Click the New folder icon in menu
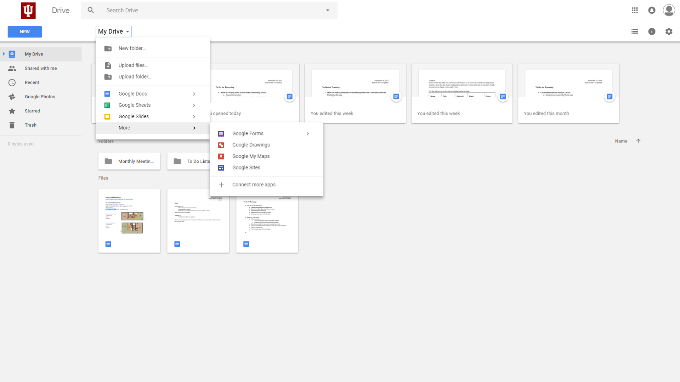680x382 pixels. coord(108,48)
